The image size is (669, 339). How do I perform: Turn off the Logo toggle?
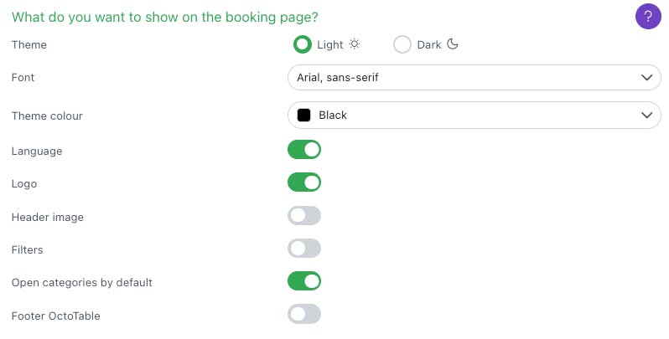coord(304,182)
